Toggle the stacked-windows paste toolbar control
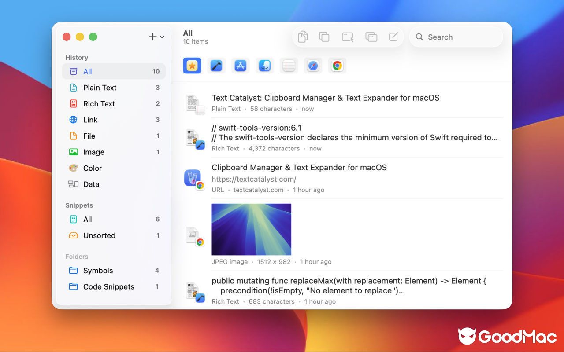This screenshot has width=564, height=352. point(371,37)
